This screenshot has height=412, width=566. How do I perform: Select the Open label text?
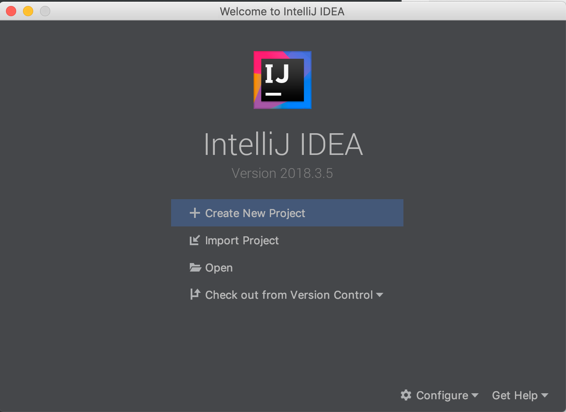tap(219, 268)
